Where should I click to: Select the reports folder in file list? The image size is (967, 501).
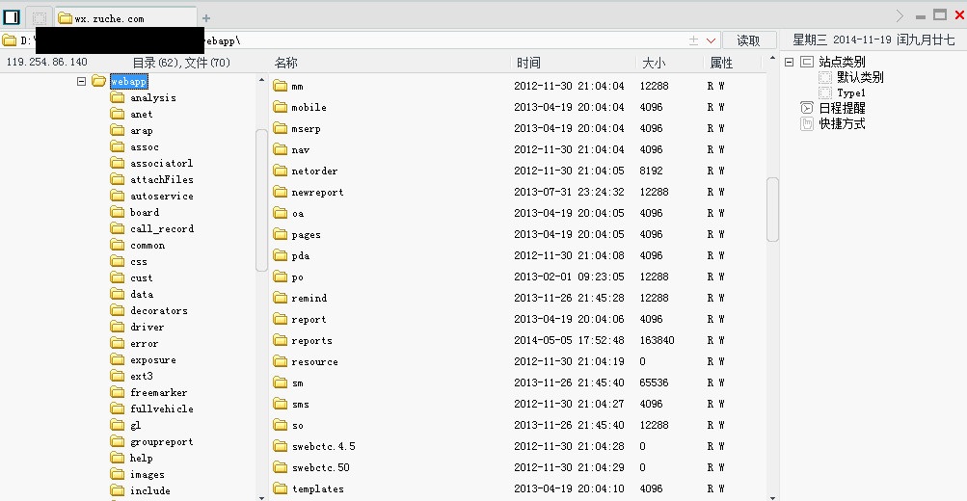point(311,340)
